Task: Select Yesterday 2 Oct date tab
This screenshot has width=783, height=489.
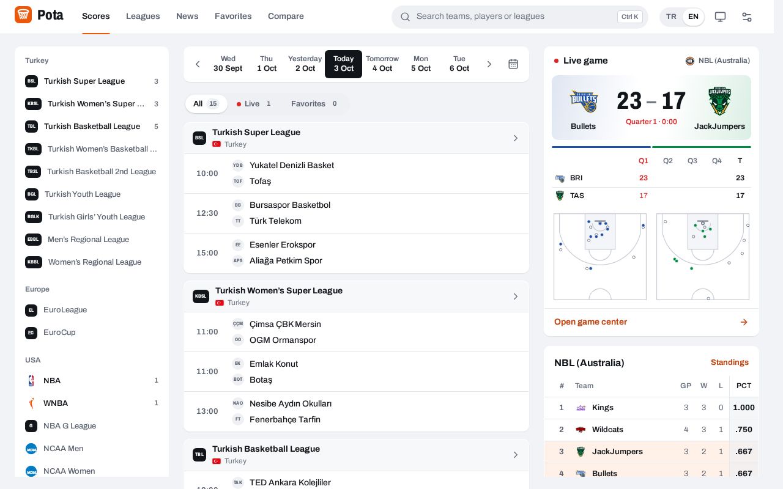Action: coord(305,64)
